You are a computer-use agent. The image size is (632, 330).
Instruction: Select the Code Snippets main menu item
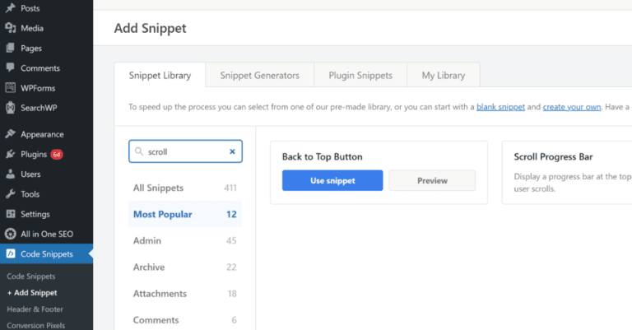coord(46,253)
